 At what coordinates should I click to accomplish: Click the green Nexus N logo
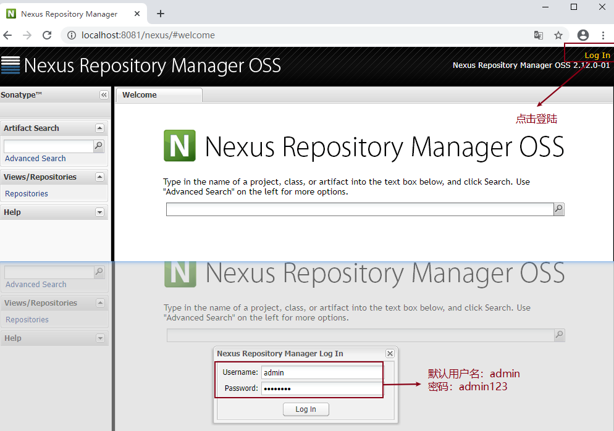(x=180, y=146)
